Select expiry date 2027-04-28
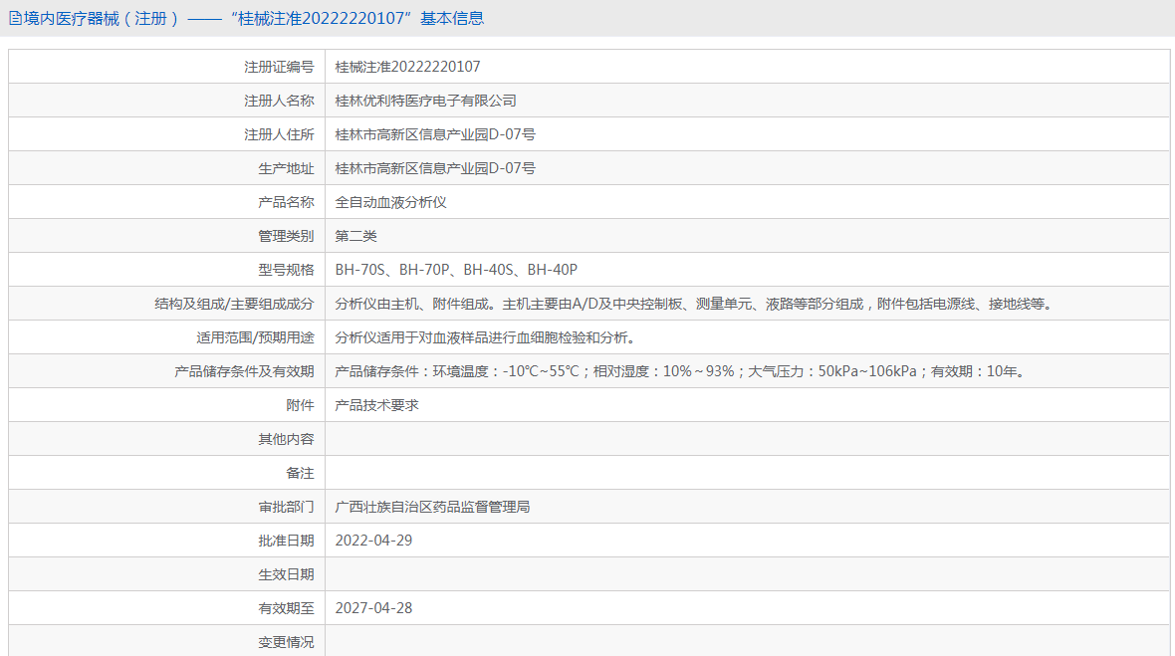The height and width of the screenshot is (656, 1175). pos(374,608)
